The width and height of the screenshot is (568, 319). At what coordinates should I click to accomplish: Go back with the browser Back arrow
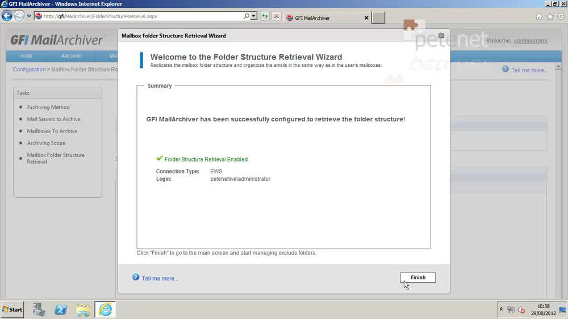point(7,16)
